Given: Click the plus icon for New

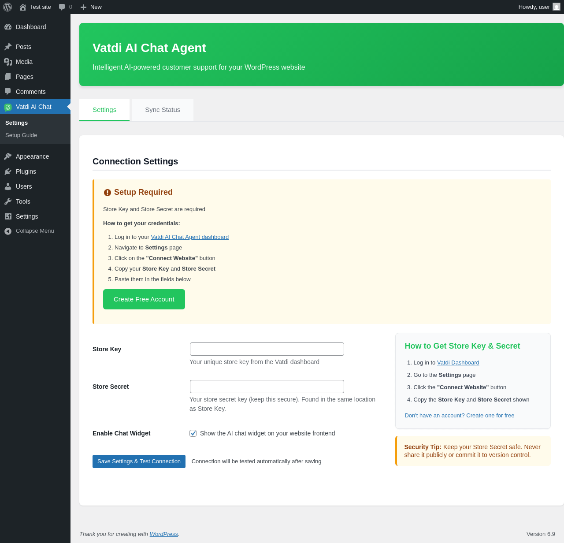Looking at the screenshot, I should coord(83,7).
